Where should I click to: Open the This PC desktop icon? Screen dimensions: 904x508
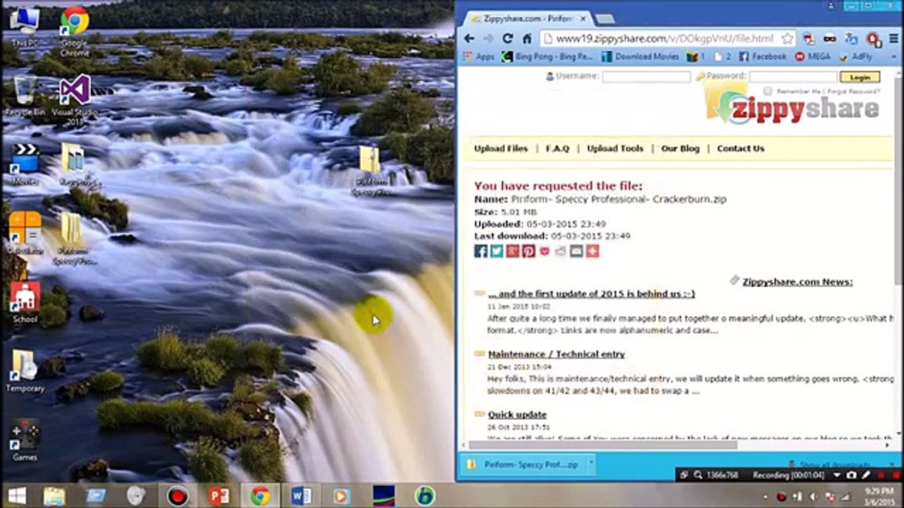point(25,27)
